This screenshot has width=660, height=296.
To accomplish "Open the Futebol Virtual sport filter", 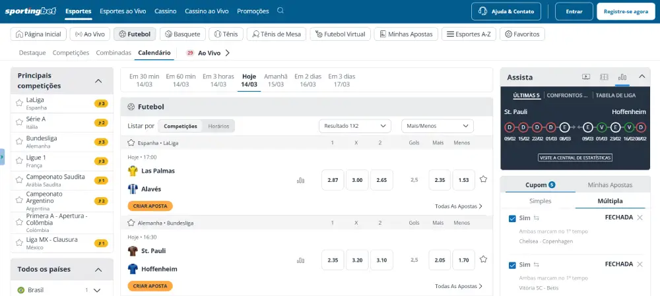I will [x=341, y=34].
